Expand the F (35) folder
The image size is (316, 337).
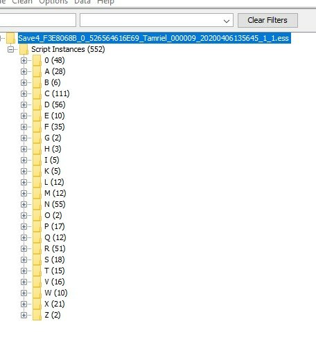click(24, 127)
